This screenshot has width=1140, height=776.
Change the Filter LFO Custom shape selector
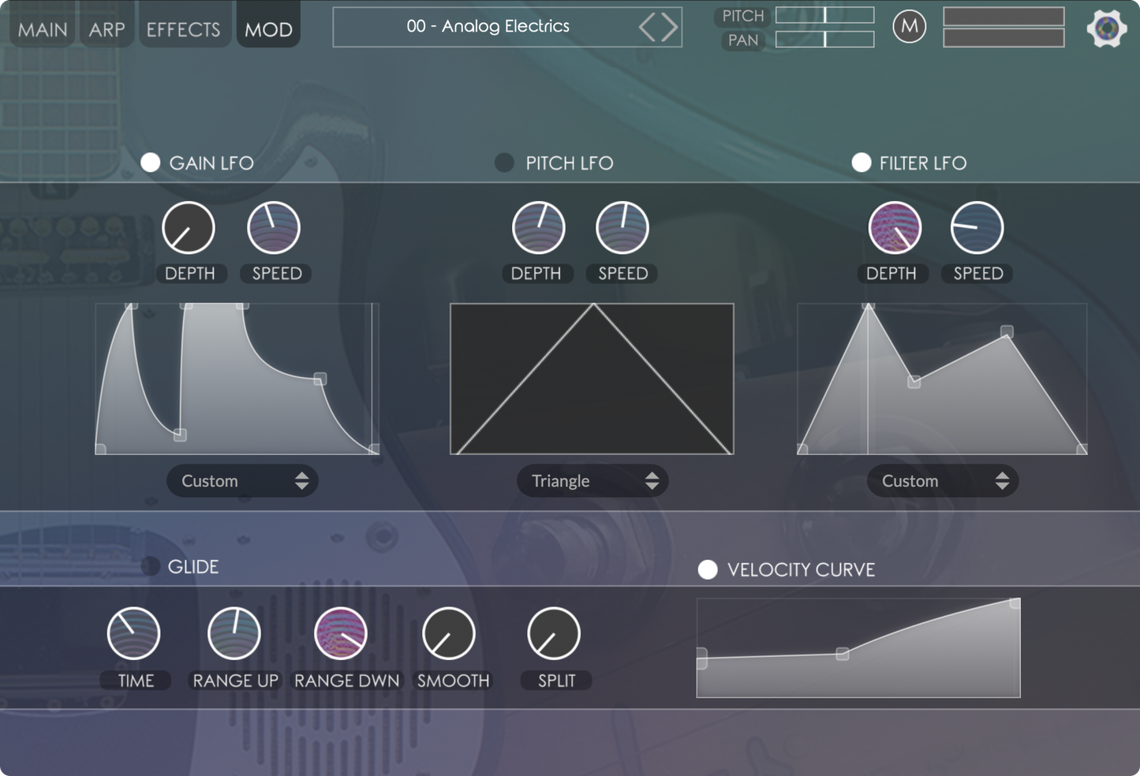pyautogui.click(x=942, y=480)
